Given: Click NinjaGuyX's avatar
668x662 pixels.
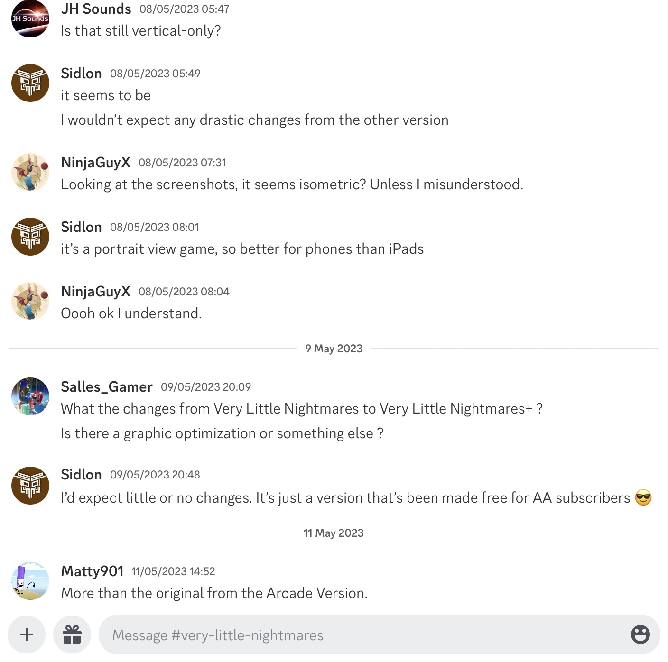Looking at the screenshot, I should coord(30,172).
